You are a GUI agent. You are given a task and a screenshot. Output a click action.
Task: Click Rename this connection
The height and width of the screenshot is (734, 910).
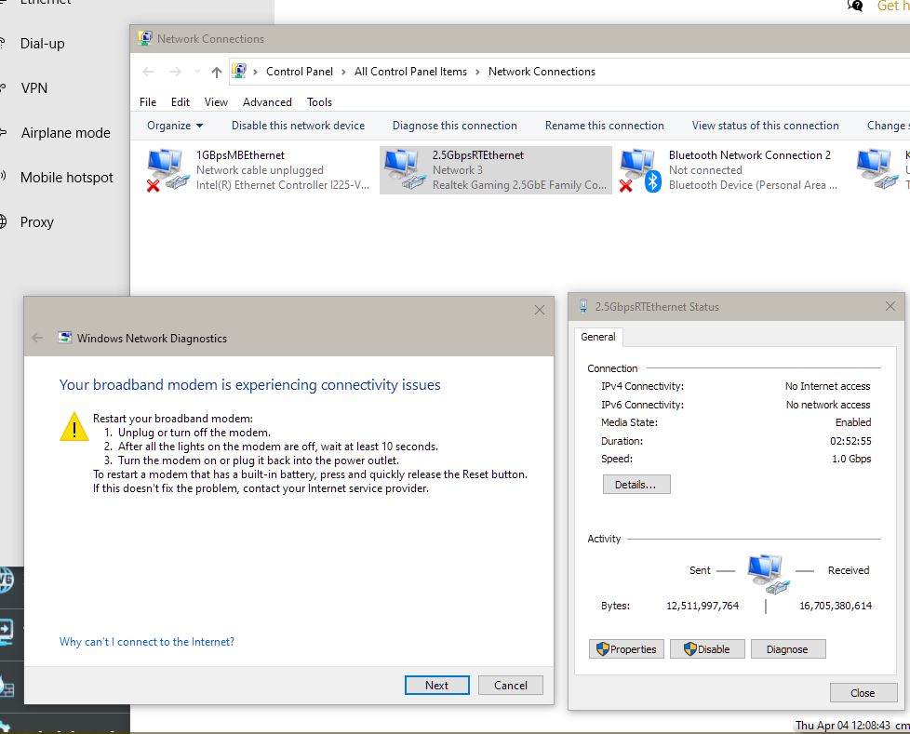point(604,126)
